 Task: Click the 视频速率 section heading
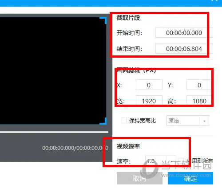(128, 146)
